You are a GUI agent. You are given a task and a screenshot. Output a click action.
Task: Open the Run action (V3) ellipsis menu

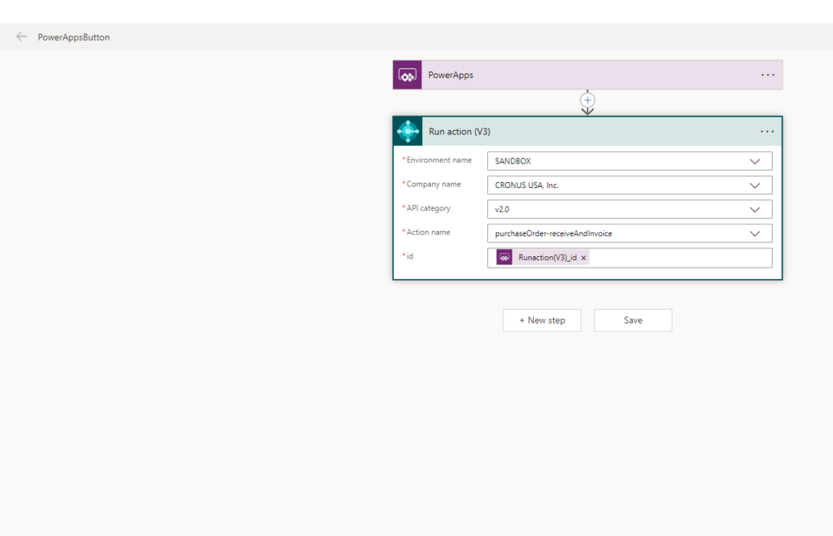tap(767, 132)
